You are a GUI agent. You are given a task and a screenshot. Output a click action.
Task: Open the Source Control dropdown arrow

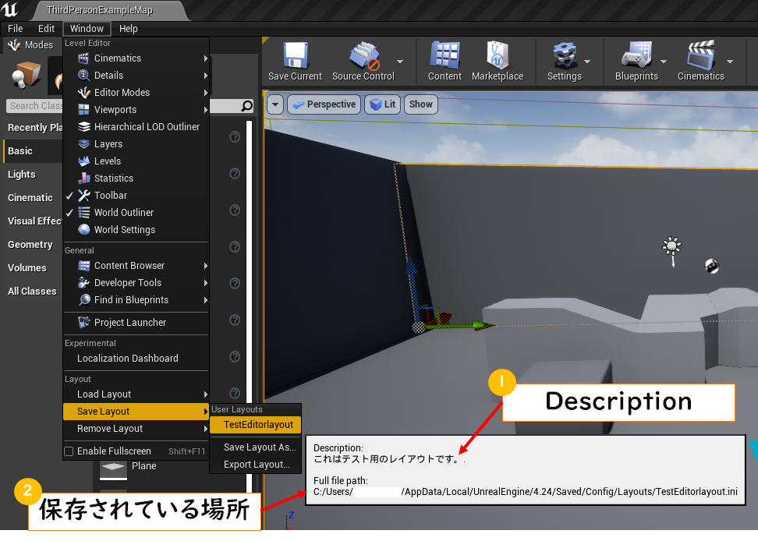(x=400, y=62)
